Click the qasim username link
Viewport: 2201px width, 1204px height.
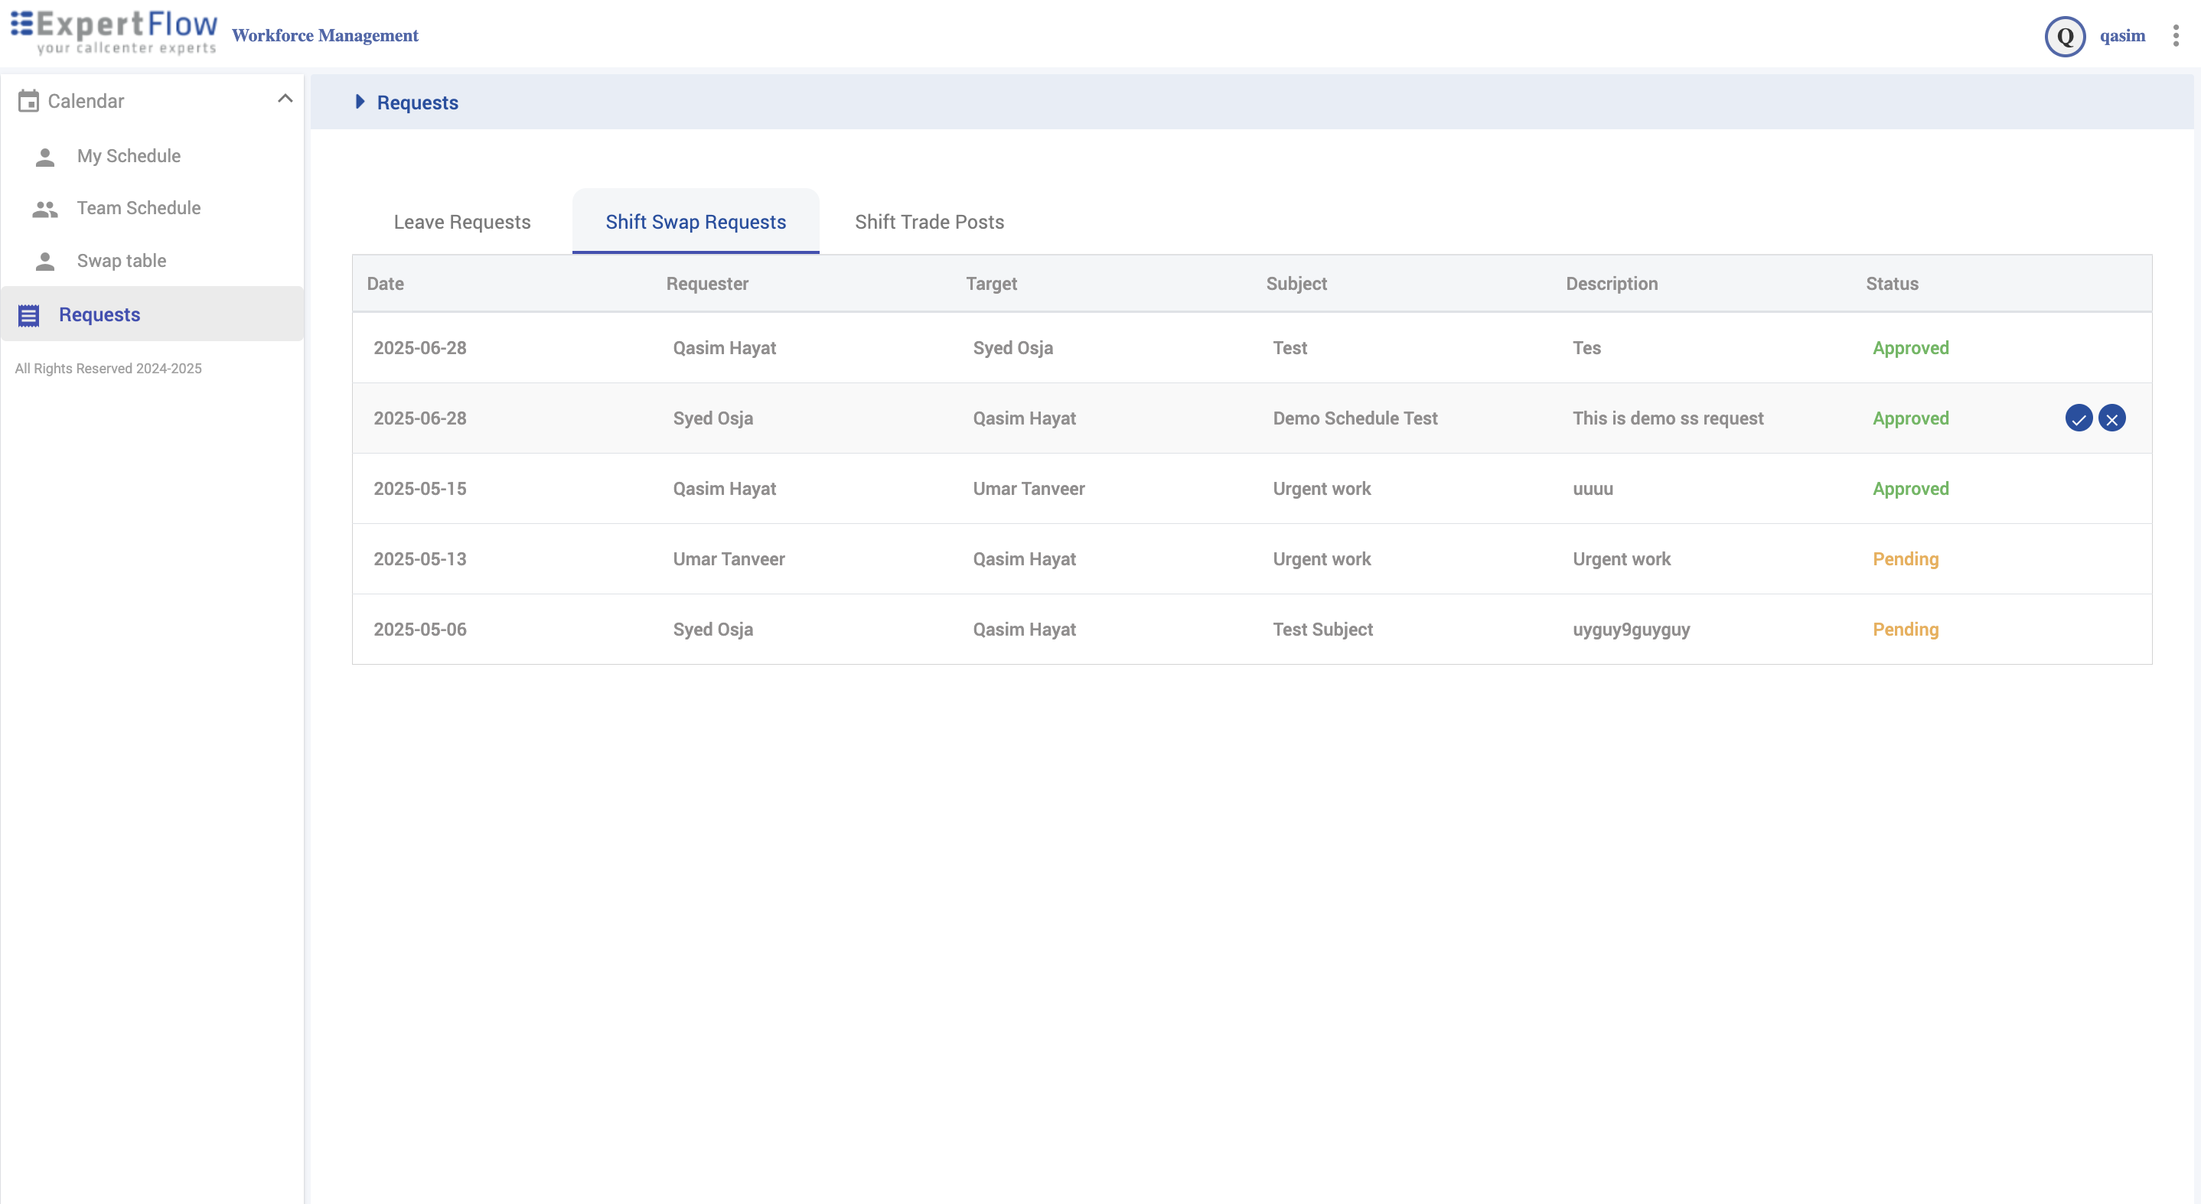(x=2121, y=36)
